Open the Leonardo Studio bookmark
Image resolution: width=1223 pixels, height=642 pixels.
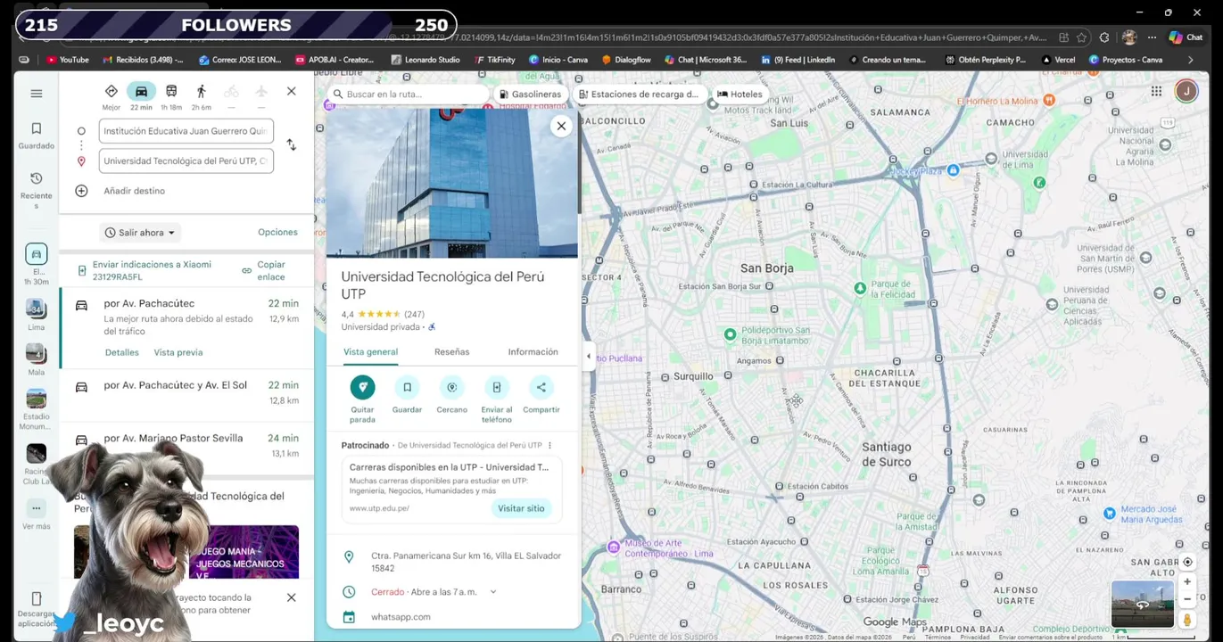(426, 60)
